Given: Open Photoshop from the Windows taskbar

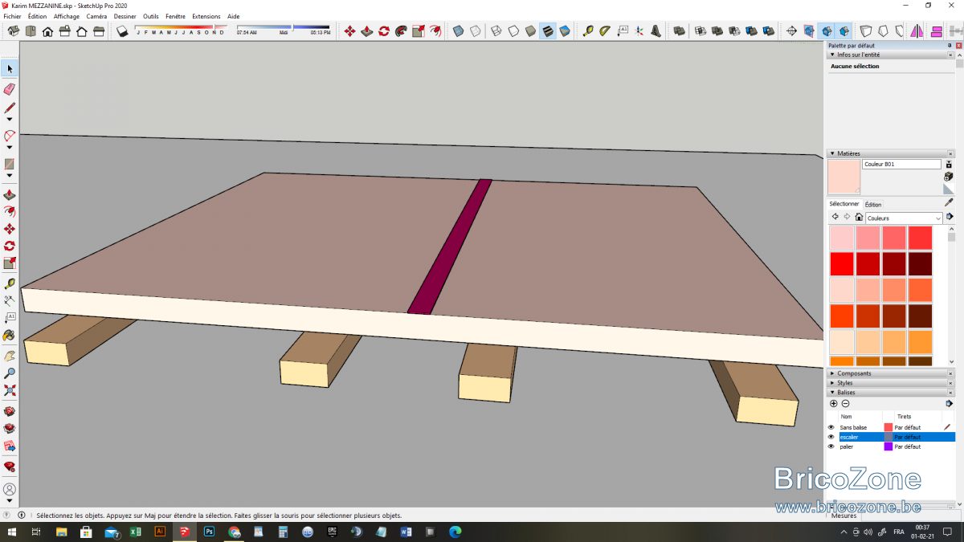Looking at the screenshot, I should coord(209,532).
